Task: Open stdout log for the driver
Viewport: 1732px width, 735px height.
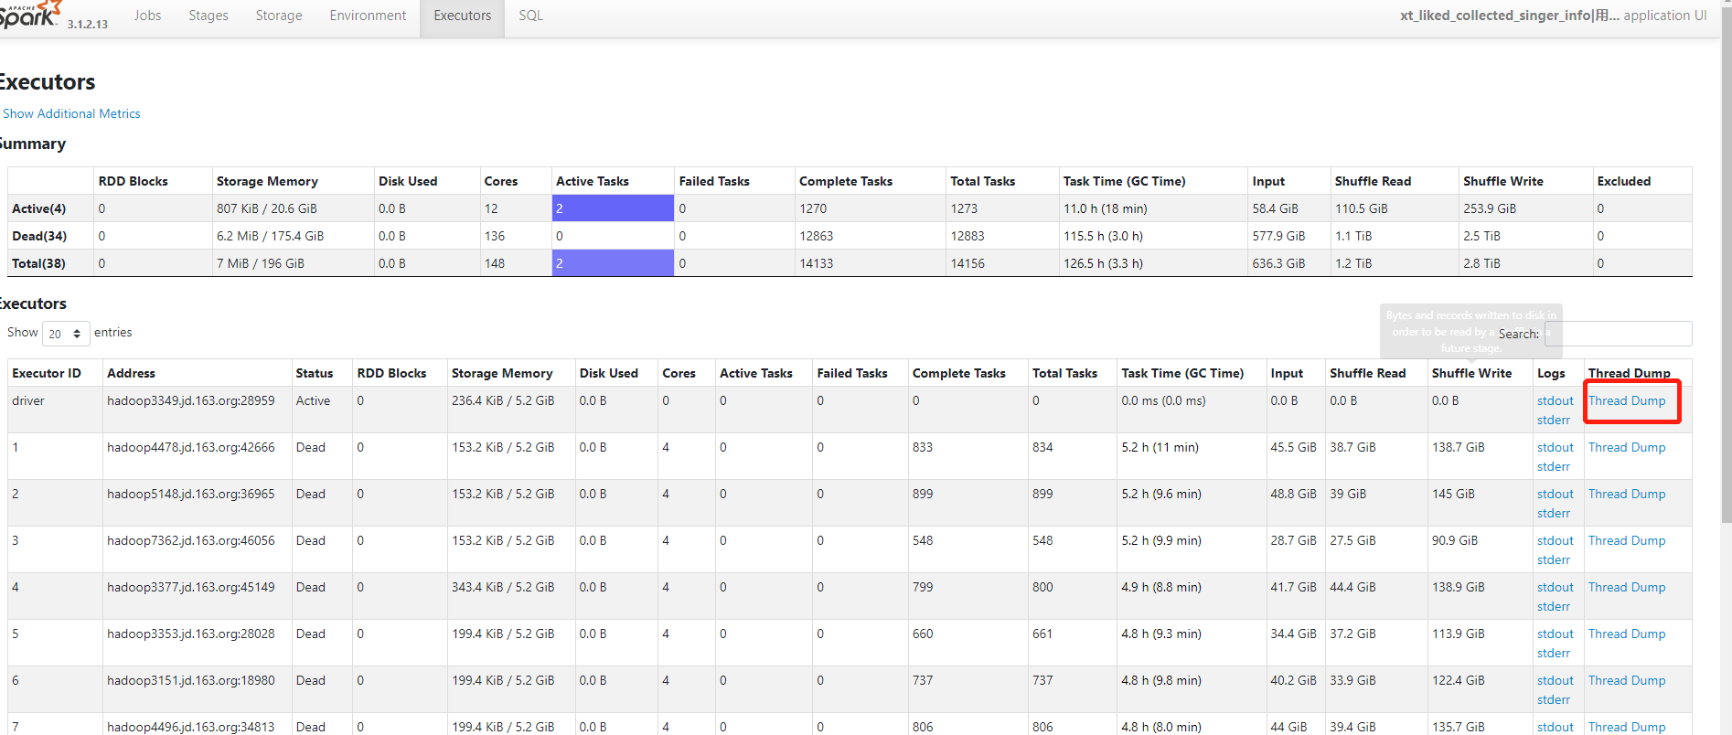Action: (1555, 400)
